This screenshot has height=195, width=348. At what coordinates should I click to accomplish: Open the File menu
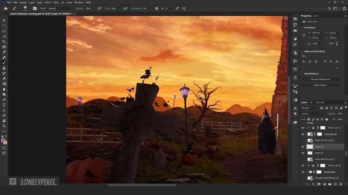(x=9, y=2)
